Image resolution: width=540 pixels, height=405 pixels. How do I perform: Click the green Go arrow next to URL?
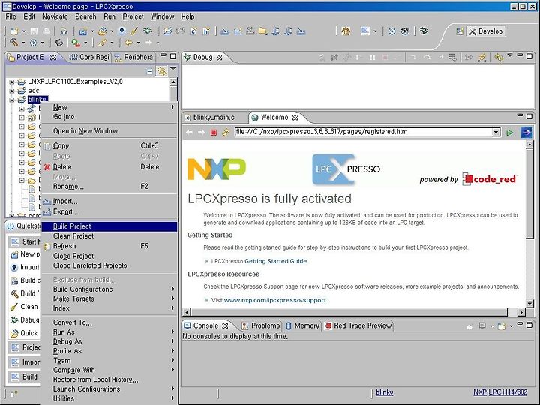pyautogui.click(x=510, y=133)
